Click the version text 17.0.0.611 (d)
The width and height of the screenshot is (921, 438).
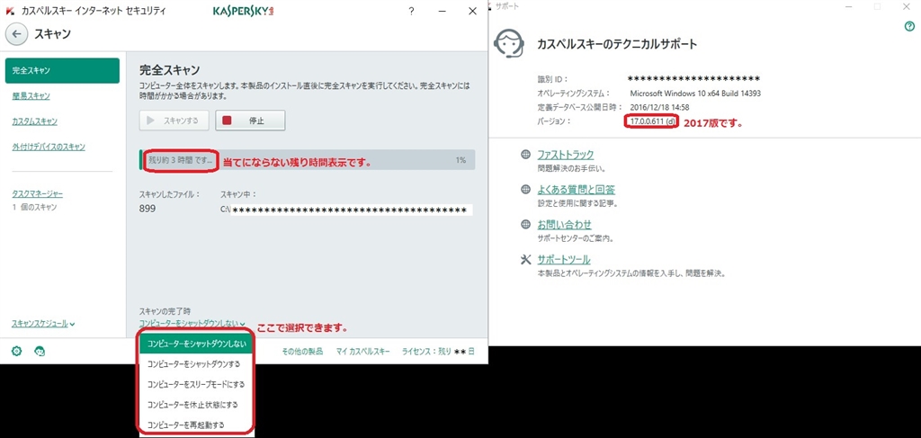[x=653, y=121]
